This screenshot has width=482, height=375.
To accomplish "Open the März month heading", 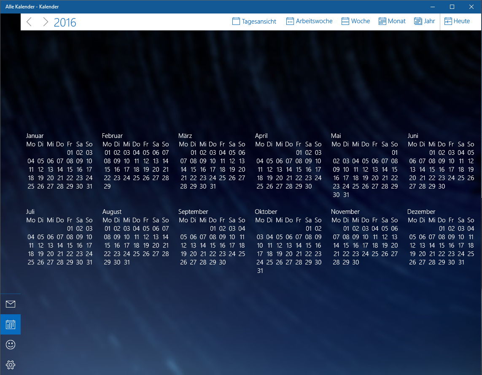I will (x=185, y=136).
